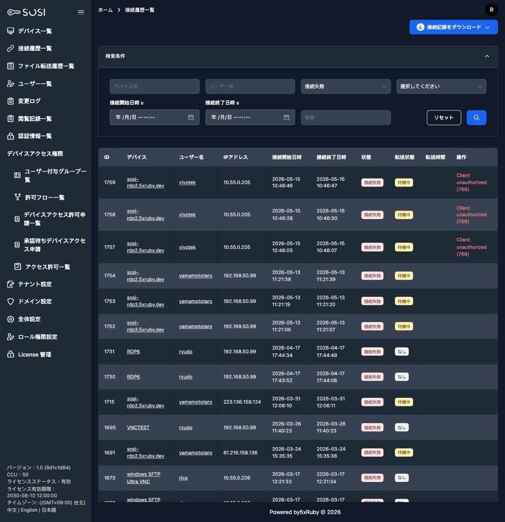This screenshot has width=505, height=522.
Task: Click the ファイル転送履歴一覧 clipboard icon
Action: coord(11,66)
